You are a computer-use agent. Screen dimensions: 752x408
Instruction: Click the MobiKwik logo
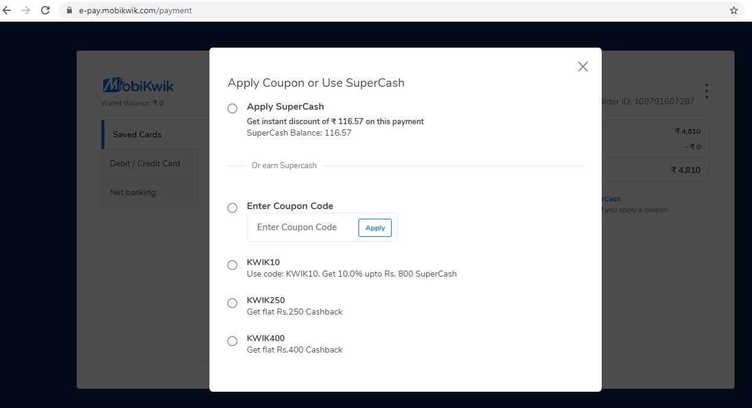coord(138,86)
